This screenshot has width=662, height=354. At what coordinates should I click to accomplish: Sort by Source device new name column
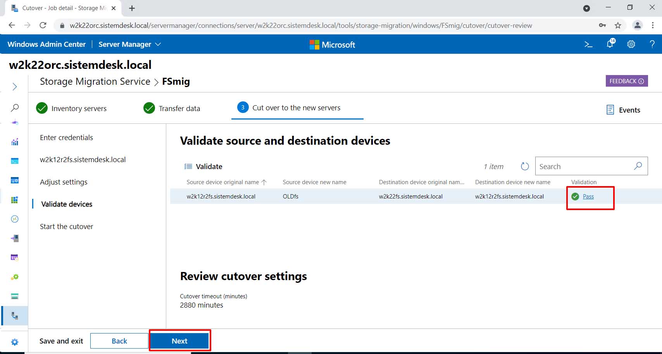(314, 182)
